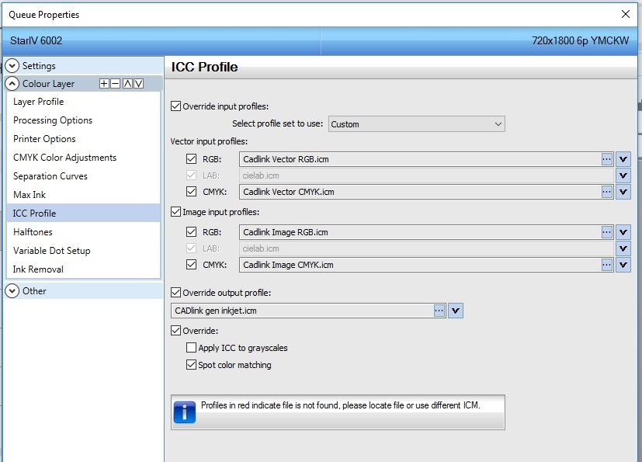Toggle Override output profile checkbox
This screenshot has width=642, height=462.
175,293
